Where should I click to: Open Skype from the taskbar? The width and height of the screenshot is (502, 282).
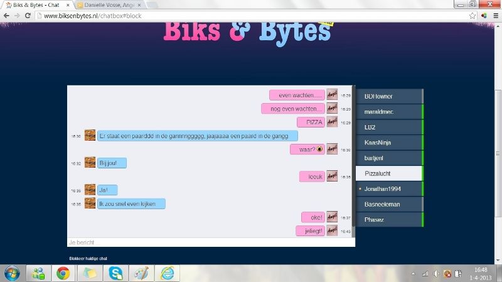coord(115,273)
